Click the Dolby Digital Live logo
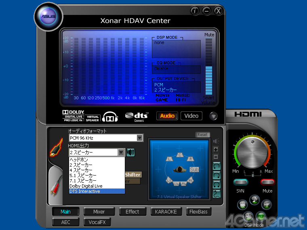The width and height of the screenshot is (307, 230). (x=73, y=117)
